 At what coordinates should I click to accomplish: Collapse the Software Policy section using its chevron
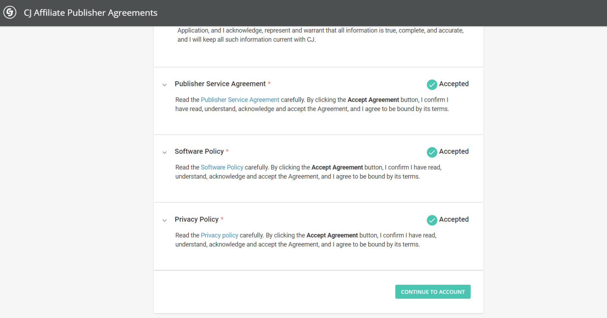[164, 152]
